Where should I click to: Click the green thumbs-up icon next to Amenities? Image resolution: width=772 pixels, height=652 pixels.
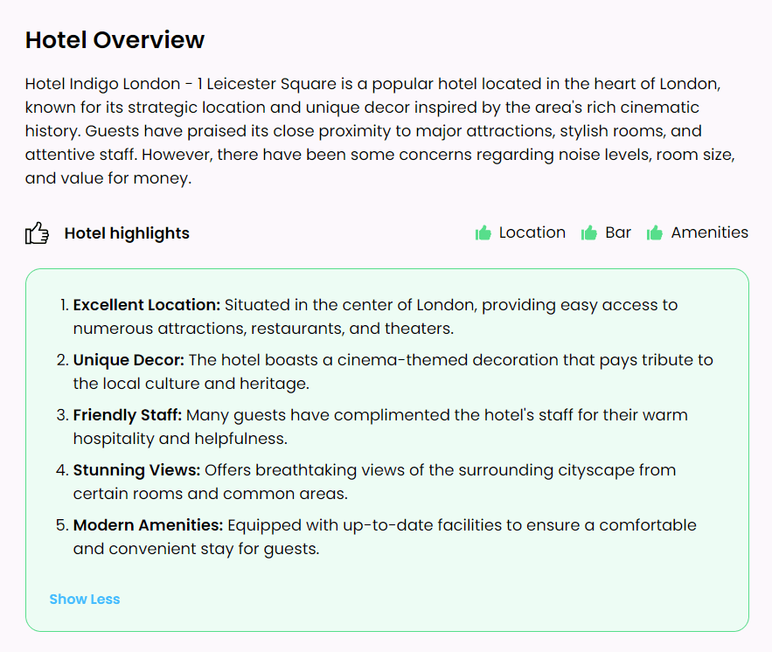tap(654, 232)
